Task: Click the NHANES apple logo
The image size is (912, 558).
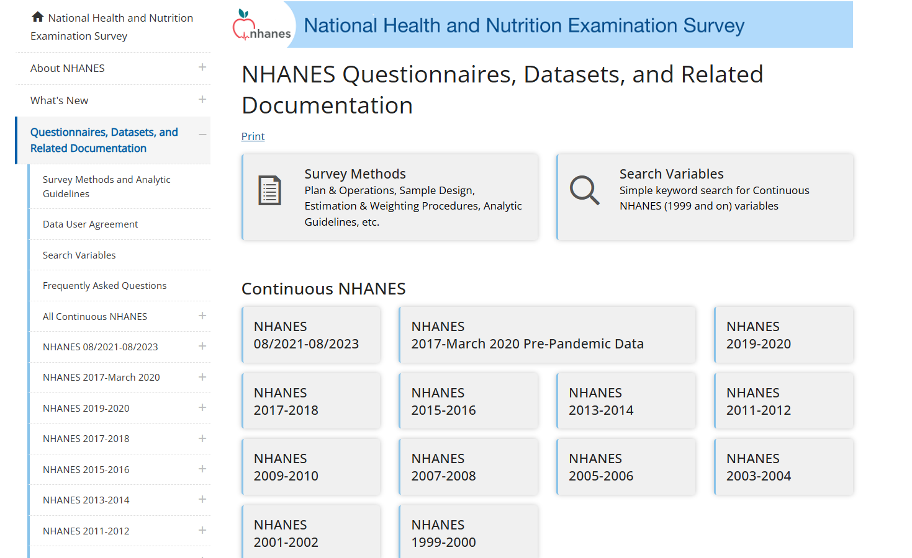Action: click(262, 25)
